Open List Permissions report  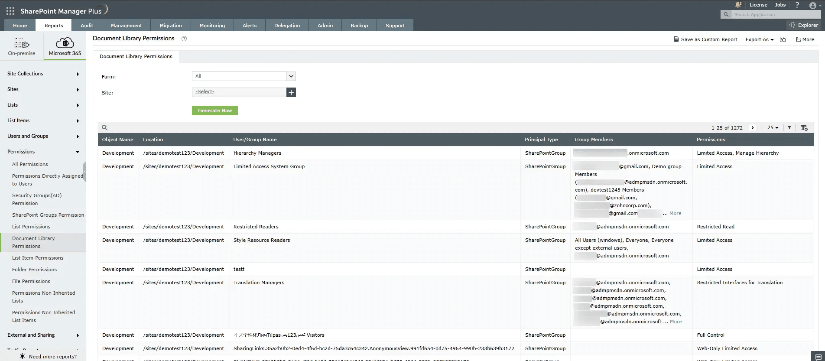pyautogui.click(x=31, y=227)
